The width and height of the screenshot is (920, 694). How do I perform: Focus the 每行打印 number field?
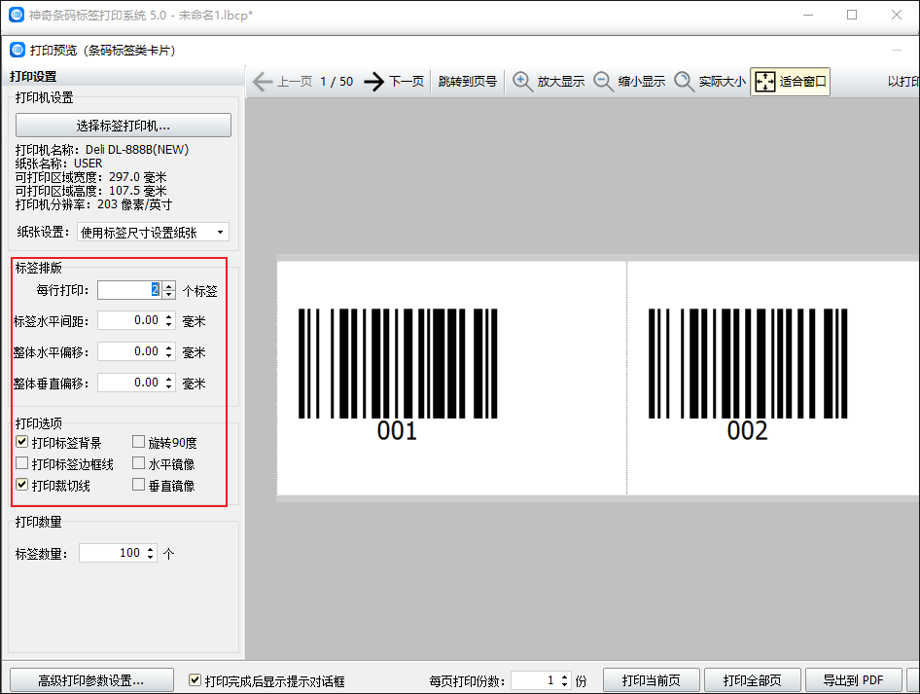130,290
